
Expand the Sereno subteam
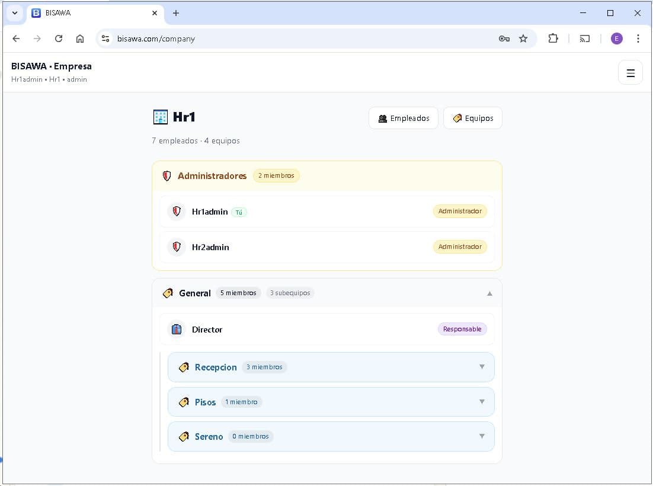click(x=482, y=436)
